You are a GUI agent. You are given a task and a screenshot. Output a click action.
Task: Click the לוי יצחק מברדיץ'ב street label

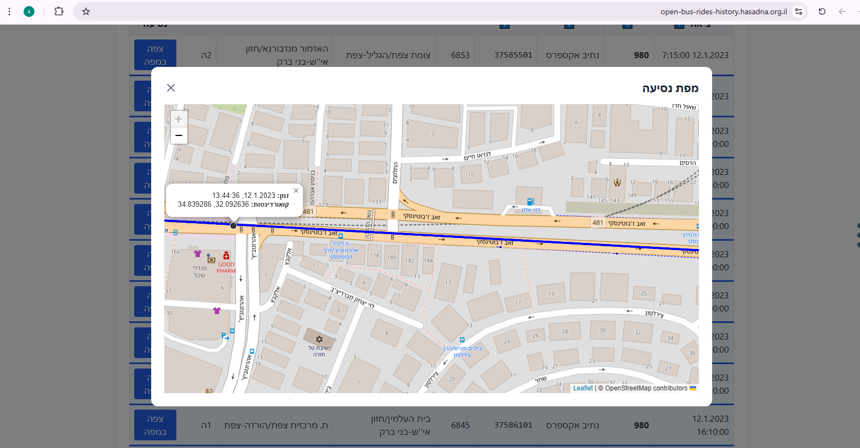(x=352, y=297)
